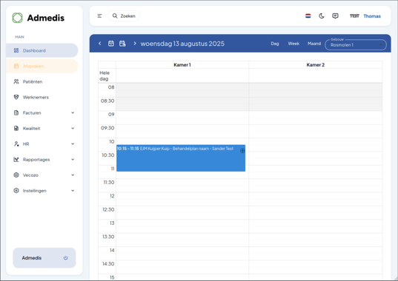The height and width of the screenshot is (281, 398).
Task: Click the 08:30 time label
Action: click(x=107, y=101)
